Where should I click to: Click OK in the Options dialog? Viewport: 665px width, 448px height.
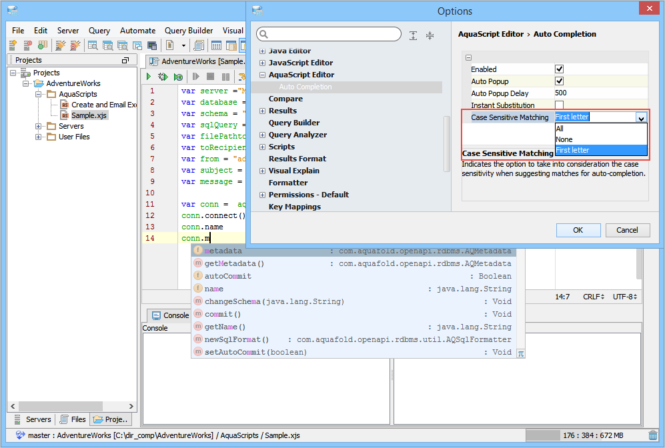578,230
